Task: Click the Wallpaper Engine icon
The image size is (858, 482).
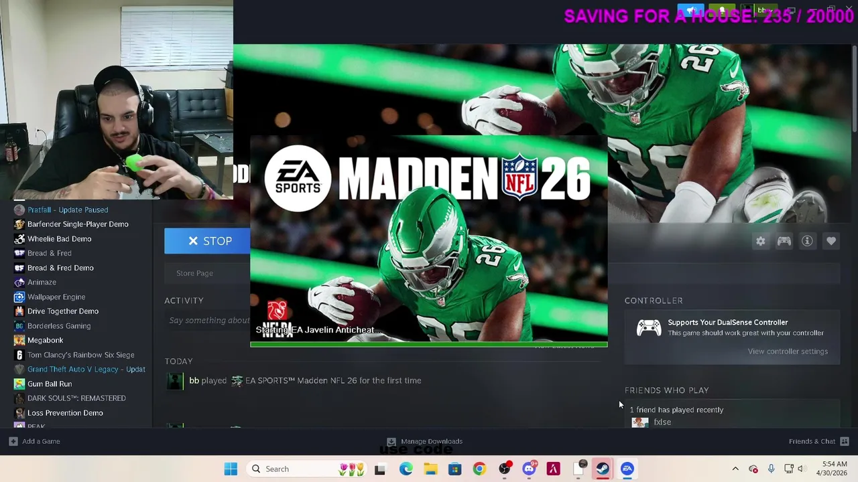Action: tap(19, 297)
